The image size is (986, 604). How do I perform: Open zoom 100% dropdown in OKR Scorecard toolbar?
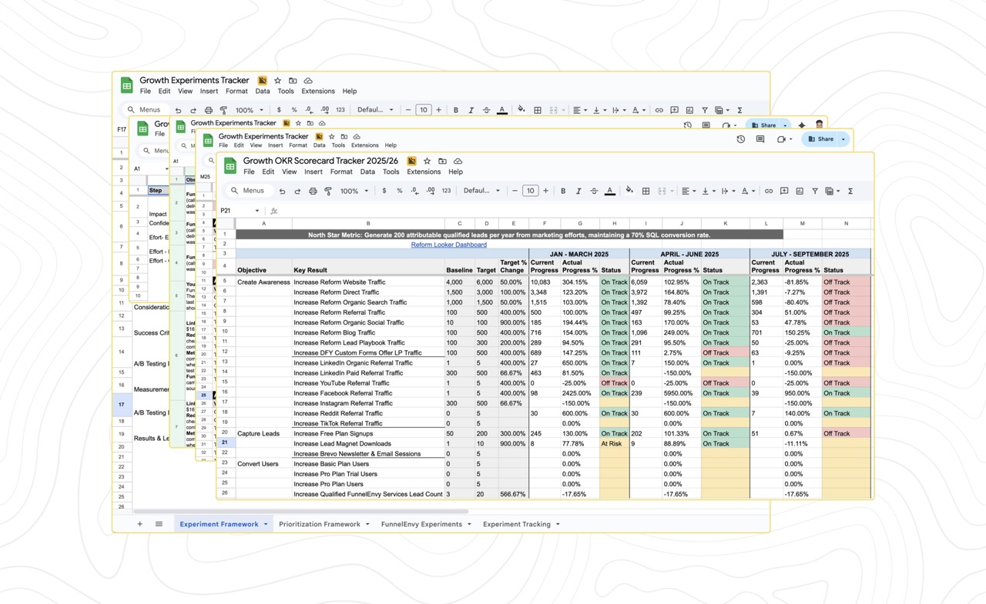tap(354, 191)
